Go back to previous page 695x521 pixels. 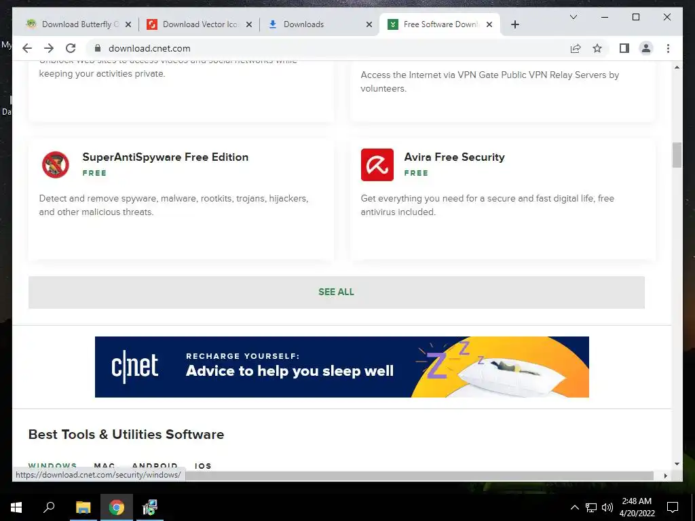coord(27,48)
